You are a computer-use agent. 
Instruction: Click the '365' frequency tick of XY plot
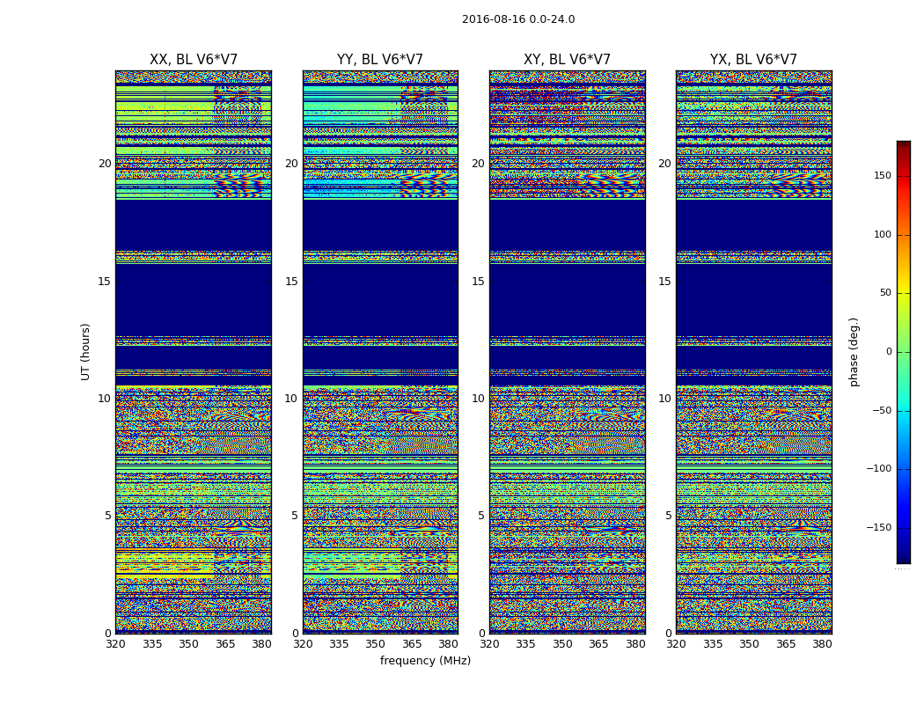click(x=598, y=644)
